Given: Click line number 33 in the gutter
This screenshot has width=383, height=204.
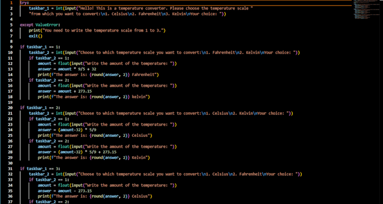Looking at the screenshot, I should pos(11,180).
